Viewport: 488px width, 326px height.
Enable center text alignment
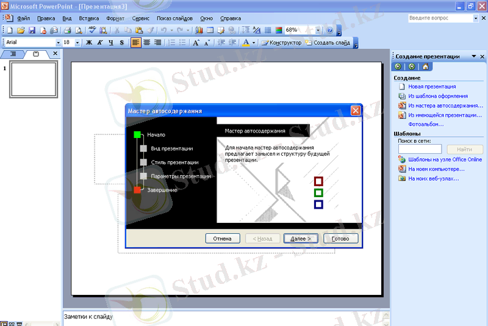[x=146, y=43]
